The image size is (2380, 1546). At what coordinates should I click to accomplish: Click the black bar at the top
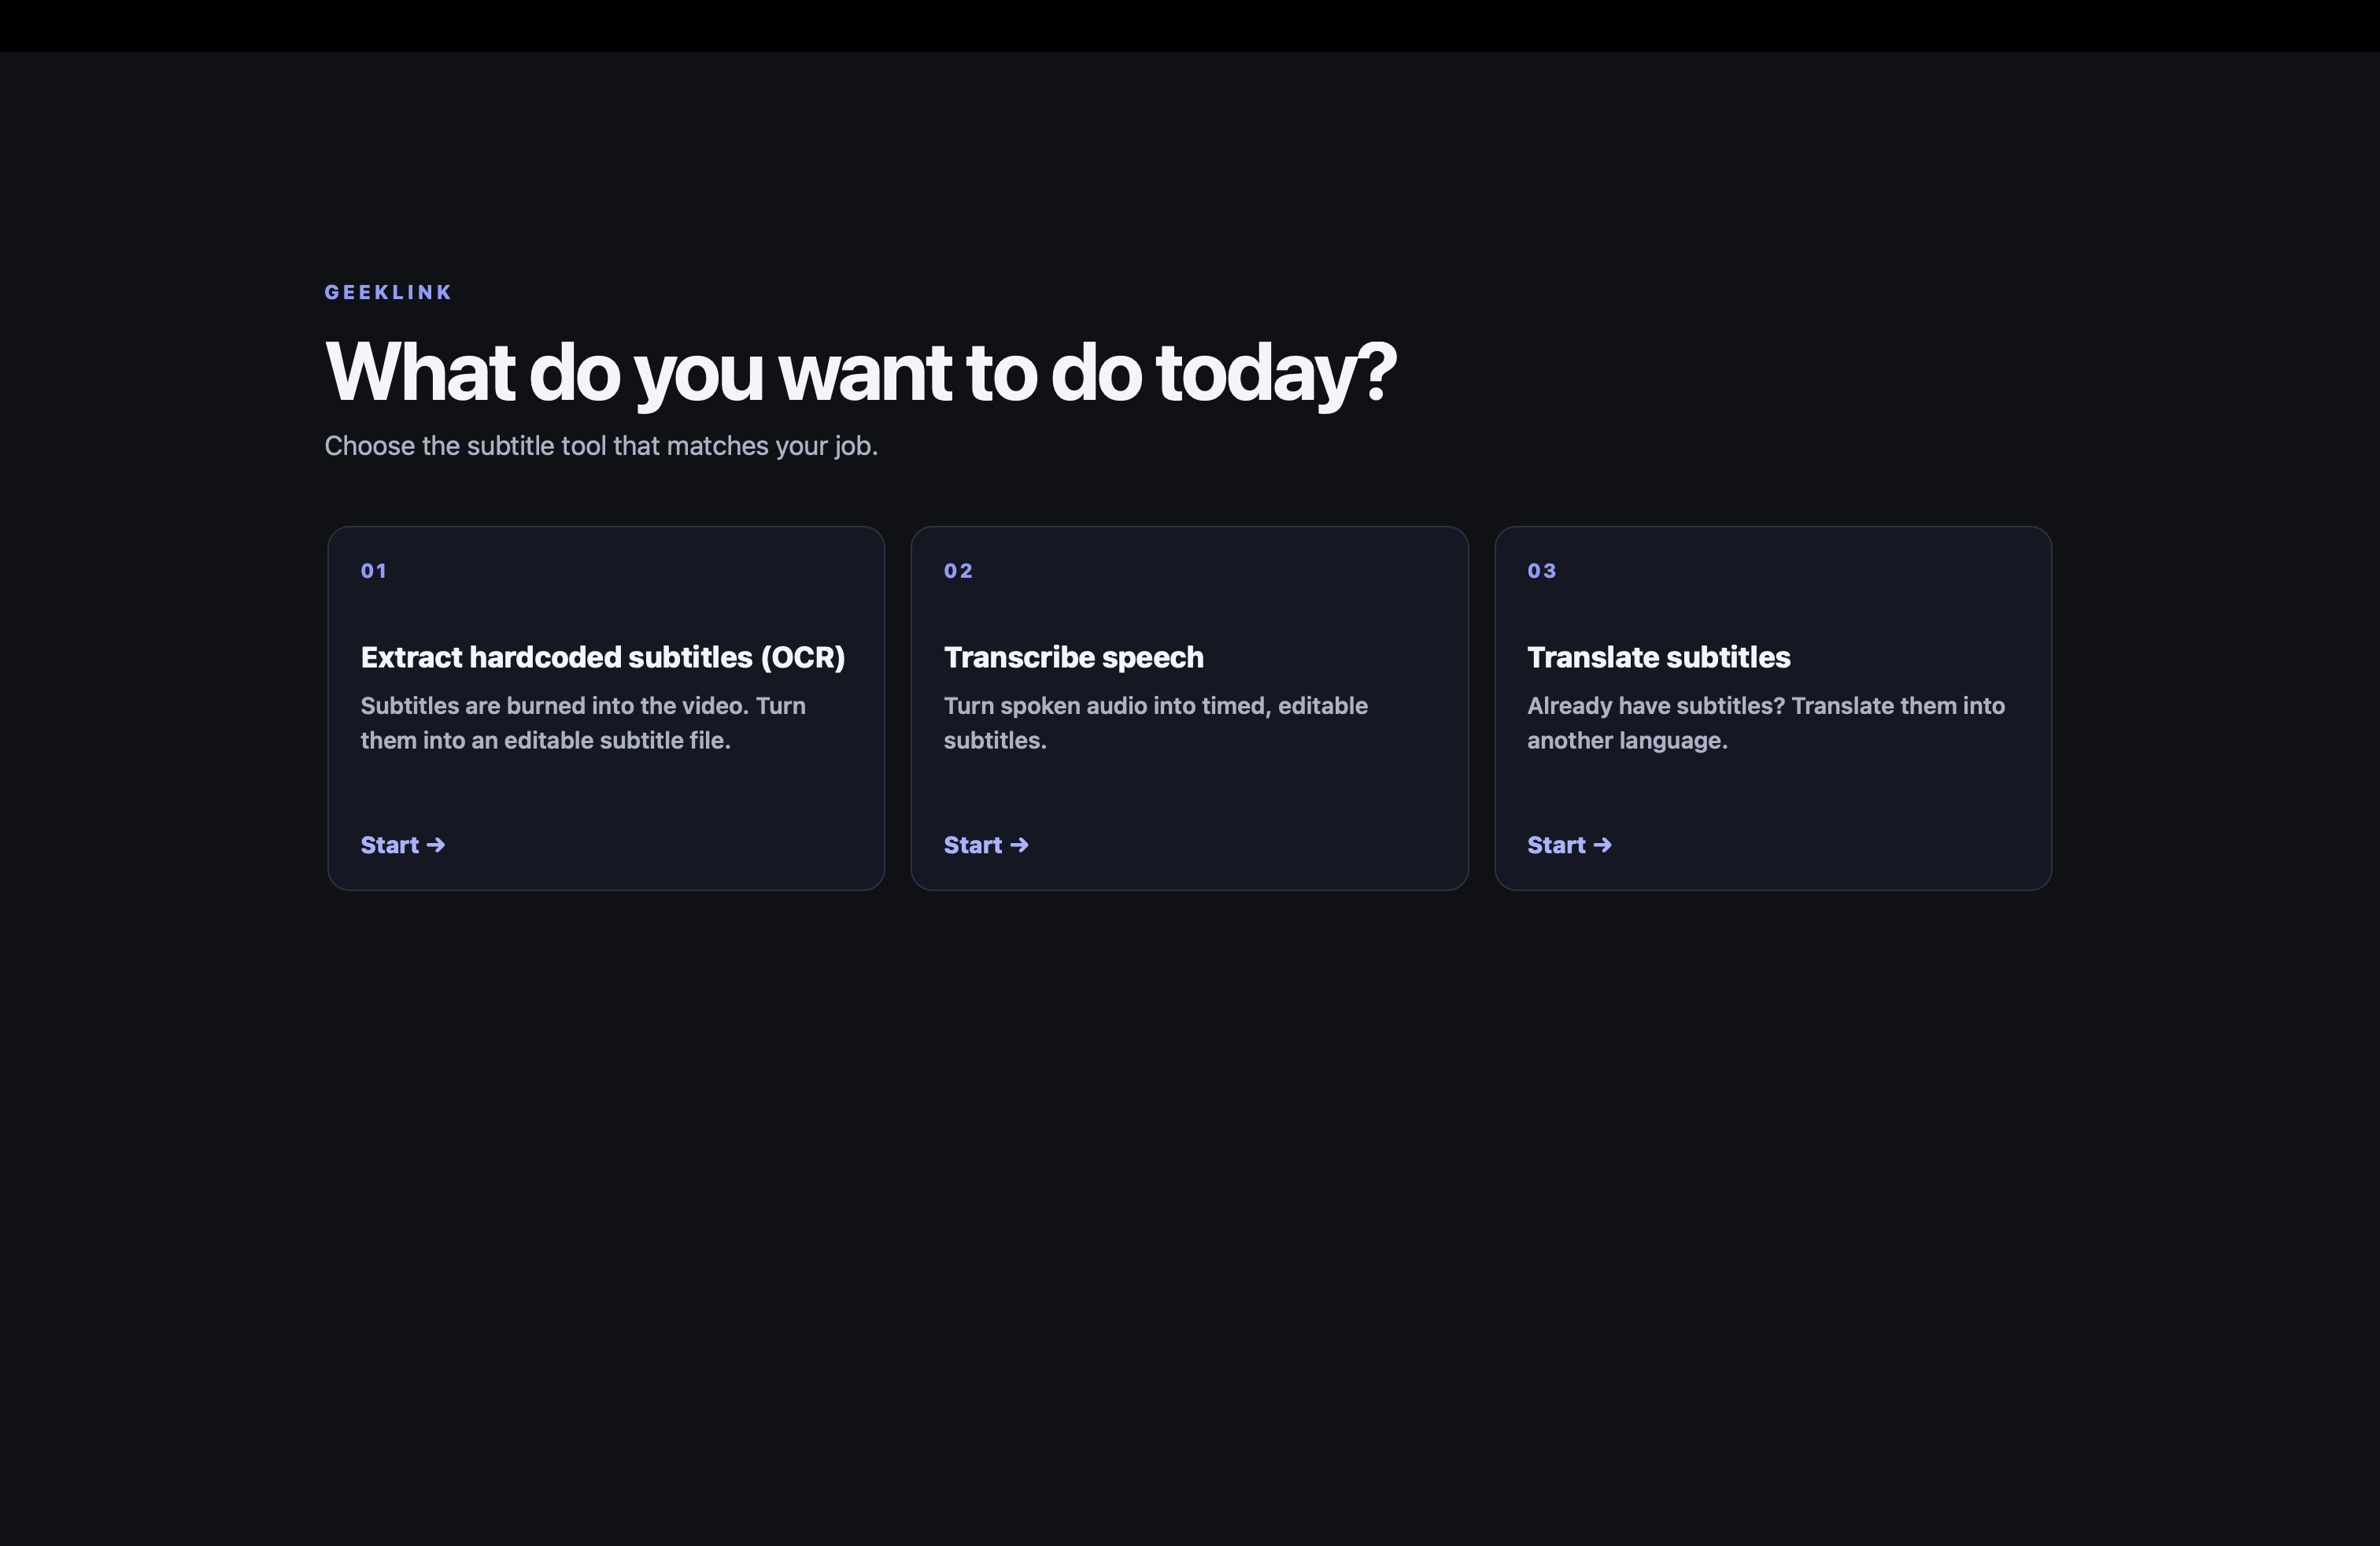[x=1190, y=26]
